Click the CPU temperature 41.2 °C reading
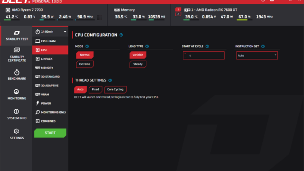This screenshot has height=171, width=304. (12, 17)
